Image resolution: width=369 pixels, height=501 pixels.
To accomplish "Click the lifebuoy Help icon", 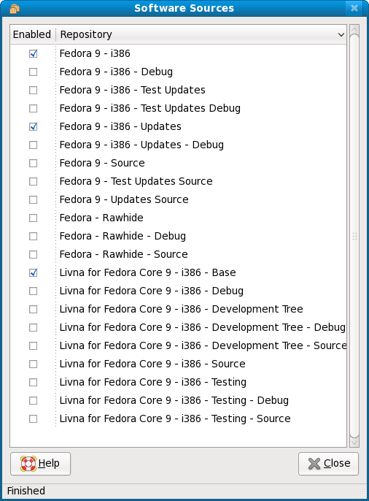I will tap(28, 464).
